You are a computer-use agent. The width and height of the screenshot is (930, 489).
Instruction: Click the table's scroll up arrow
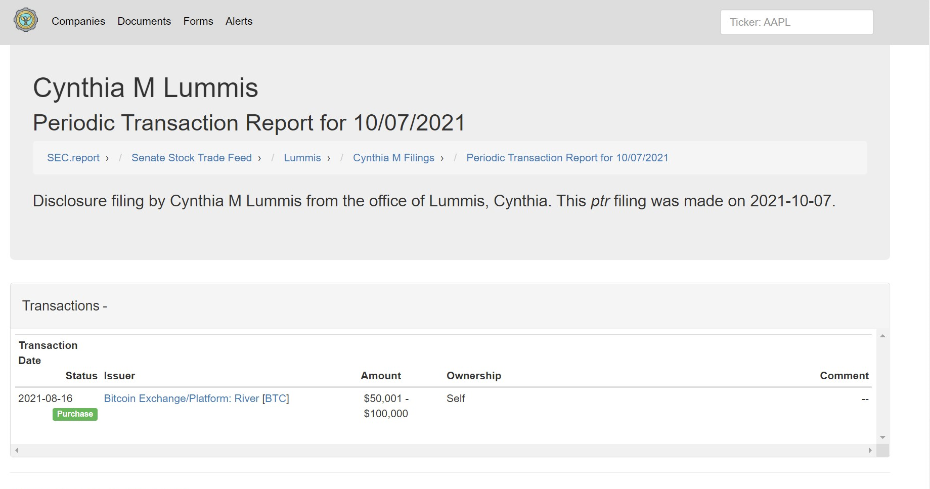pyautogui.click(x=882, y=336)
